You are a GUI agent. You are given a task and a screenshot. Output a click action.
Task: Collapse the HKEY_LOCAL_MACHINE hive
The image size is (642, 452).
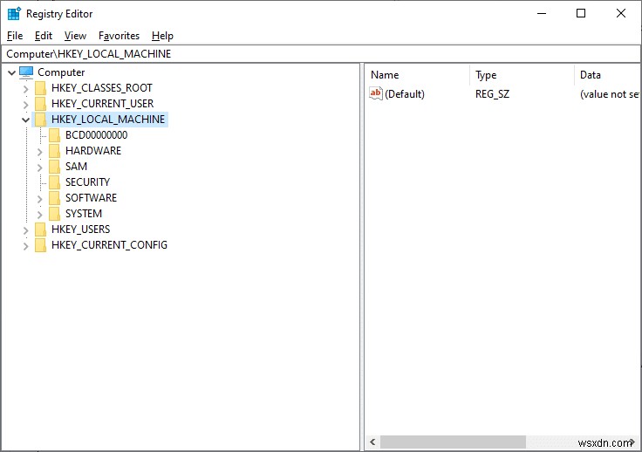coord(26,120)
